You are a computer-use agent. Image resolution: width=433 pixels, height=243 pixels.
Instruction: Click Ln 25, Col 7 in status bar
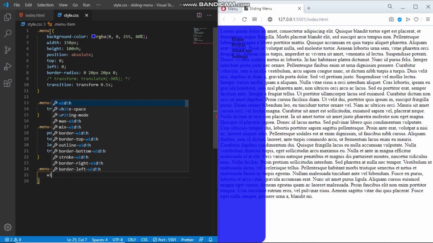pos(77,240)
